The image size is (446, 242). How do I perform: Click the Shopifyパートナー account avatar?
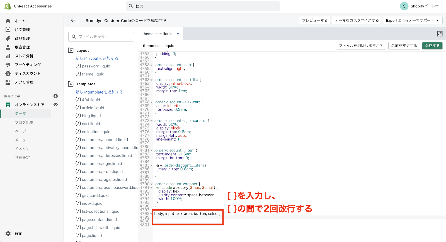(404, 6)
